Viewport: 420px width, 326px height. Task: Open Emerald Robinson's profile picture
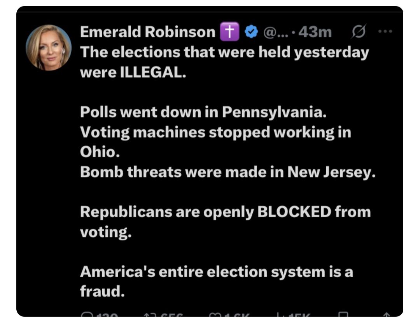point(49,48)
